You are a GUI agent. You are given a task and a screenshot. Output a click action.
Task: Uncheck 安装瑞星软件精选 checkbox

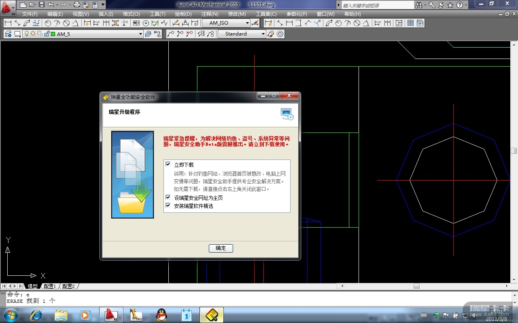[x=168, y=206]
